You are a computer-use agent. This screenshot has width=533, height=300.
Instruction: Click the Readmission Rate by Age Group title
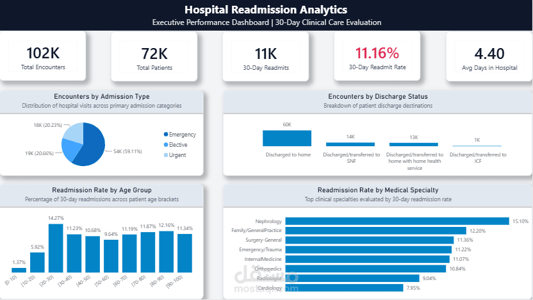(x=102, y=190)
